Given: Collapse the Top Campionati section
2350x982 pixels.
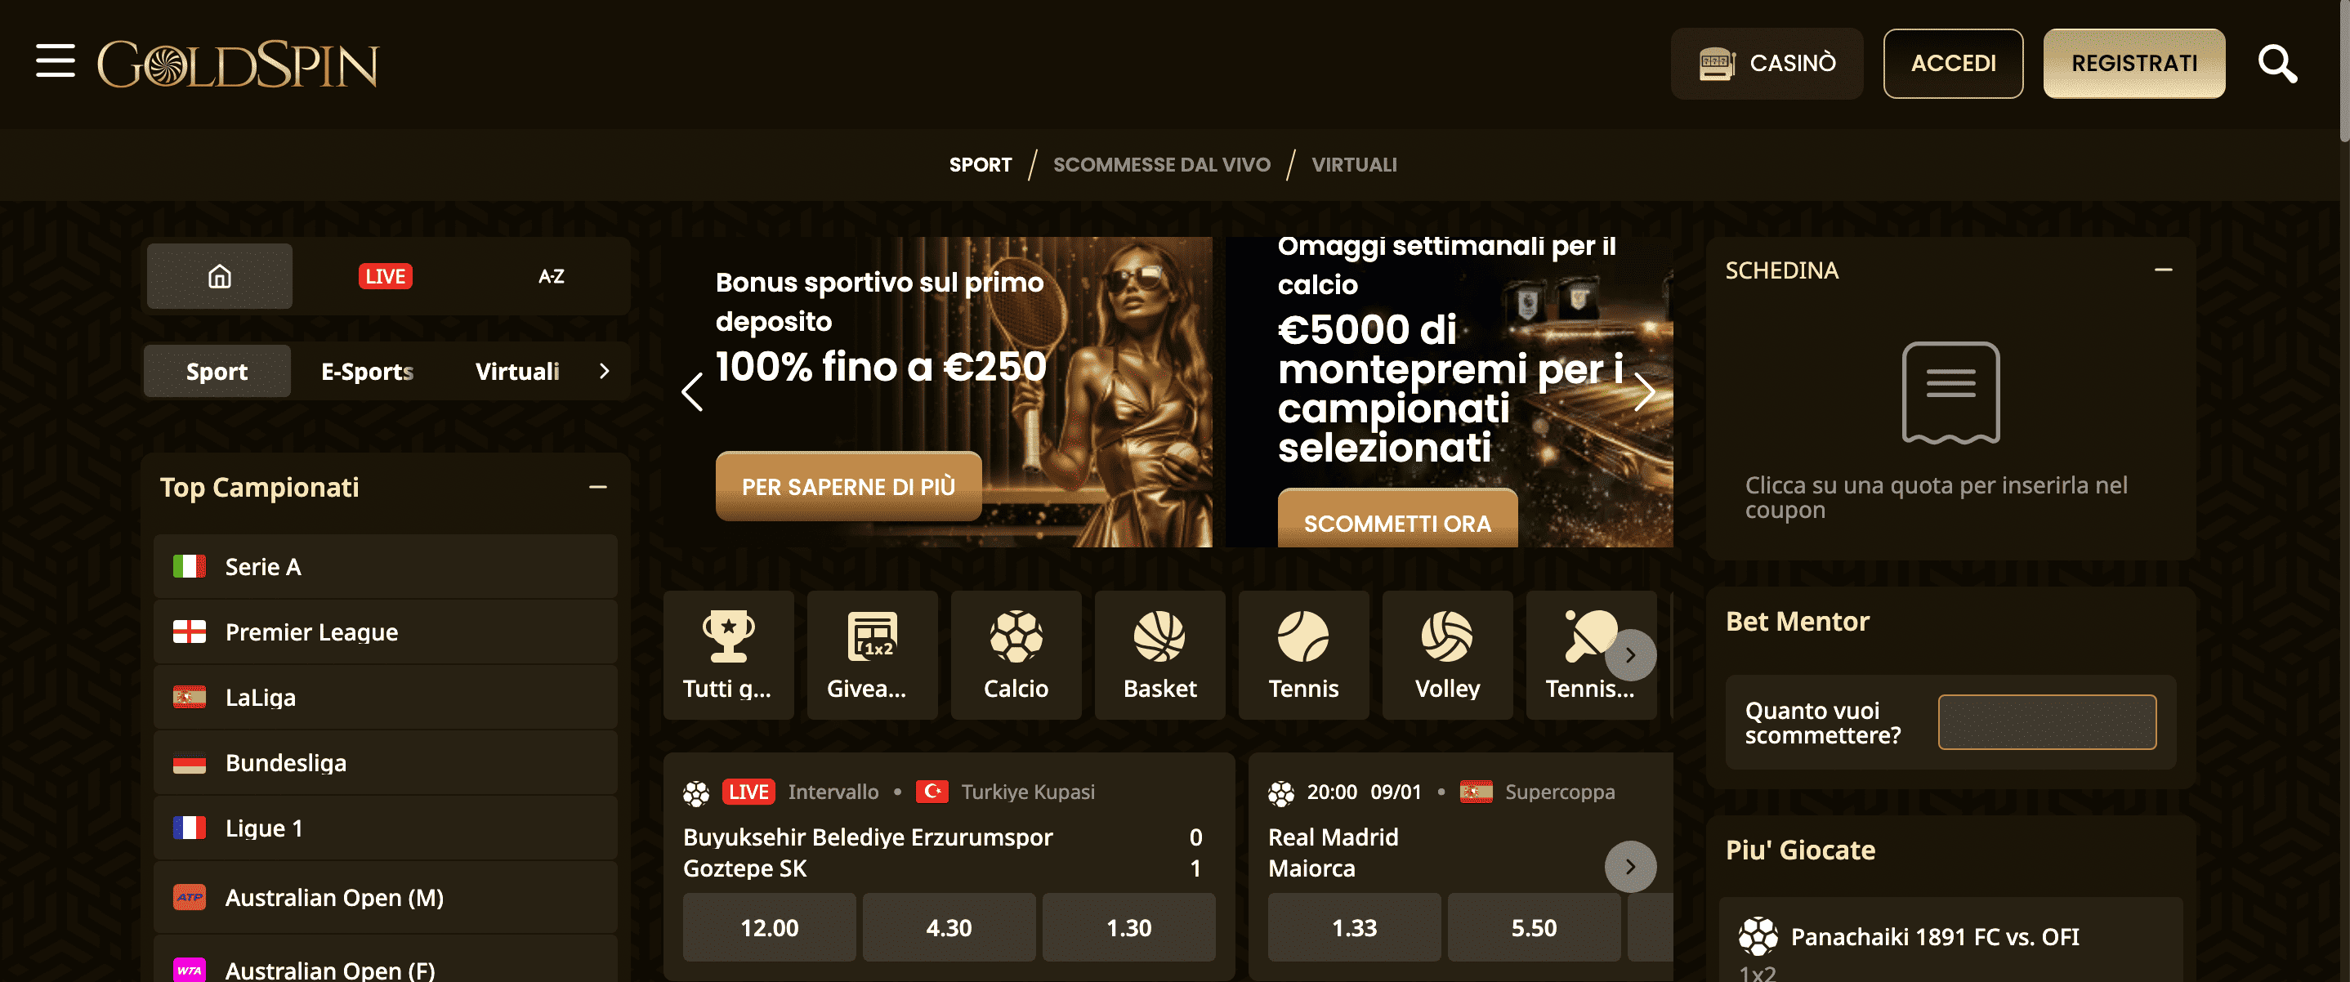Looking at the screenshot, I should (596, 486).
